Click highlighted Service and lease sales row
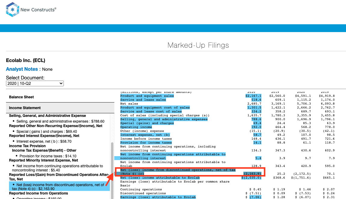The height and width of the screenshot is (199, 346). tap(143, 100)
